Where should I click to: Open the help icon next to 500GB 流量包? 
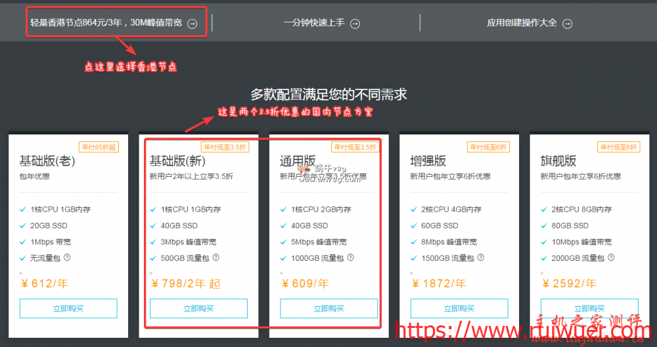(215, 258)
